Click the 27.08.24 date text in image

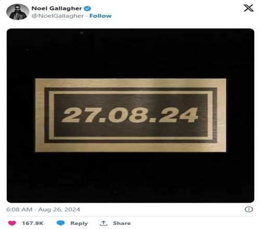(130, 115)
